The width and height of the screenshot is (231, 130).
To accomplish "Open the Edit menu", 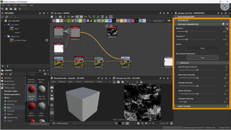I will (9, 5).
